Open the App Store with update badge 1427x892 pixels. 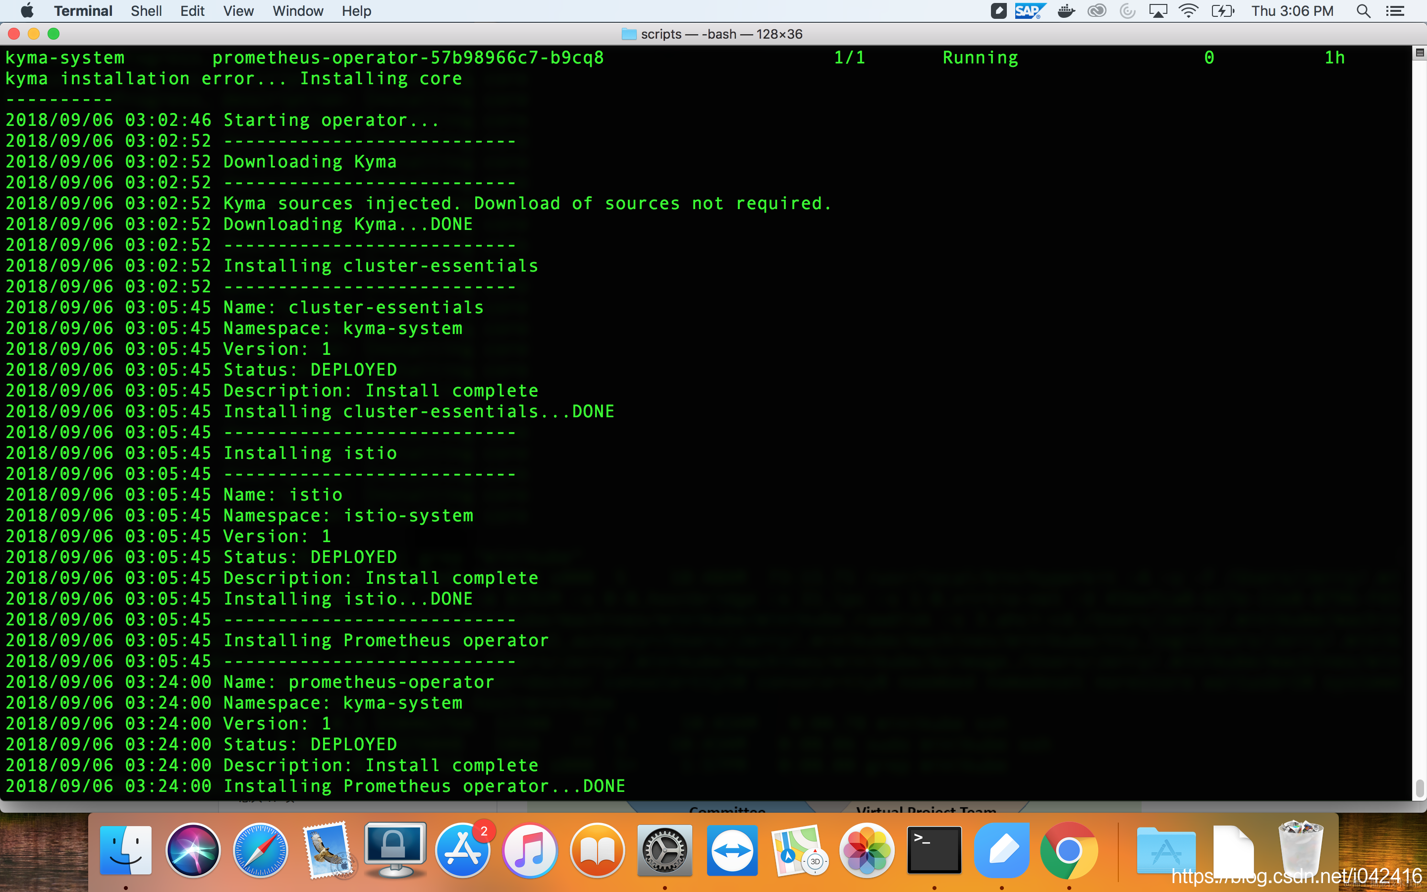(x=463, y=850)
